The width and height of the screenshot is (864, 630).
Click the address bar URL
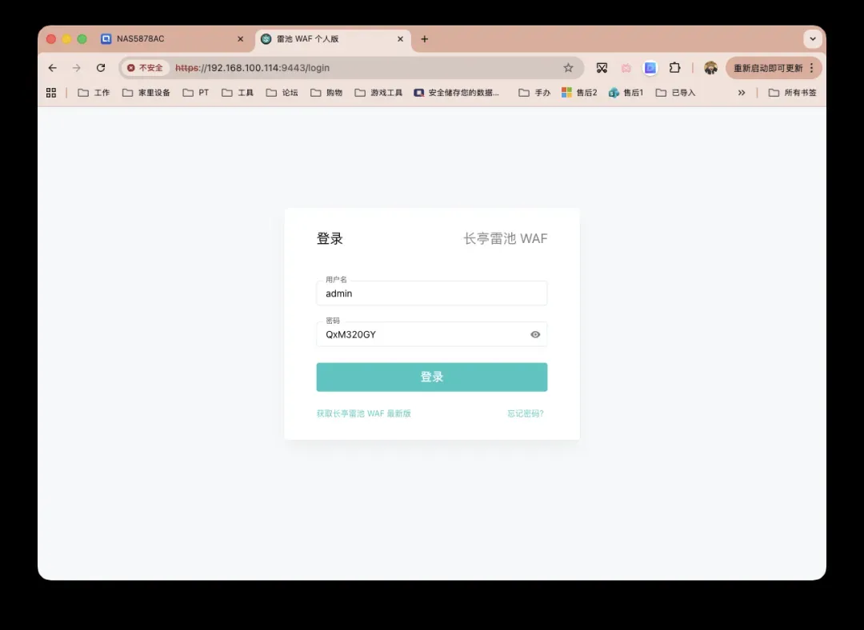[252, 68]
